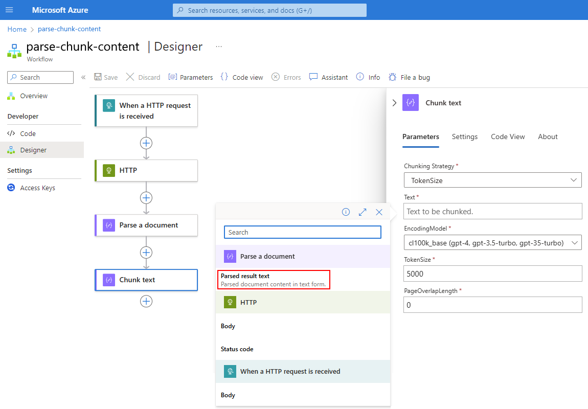Click the File a bug icon

click(393, 77)
